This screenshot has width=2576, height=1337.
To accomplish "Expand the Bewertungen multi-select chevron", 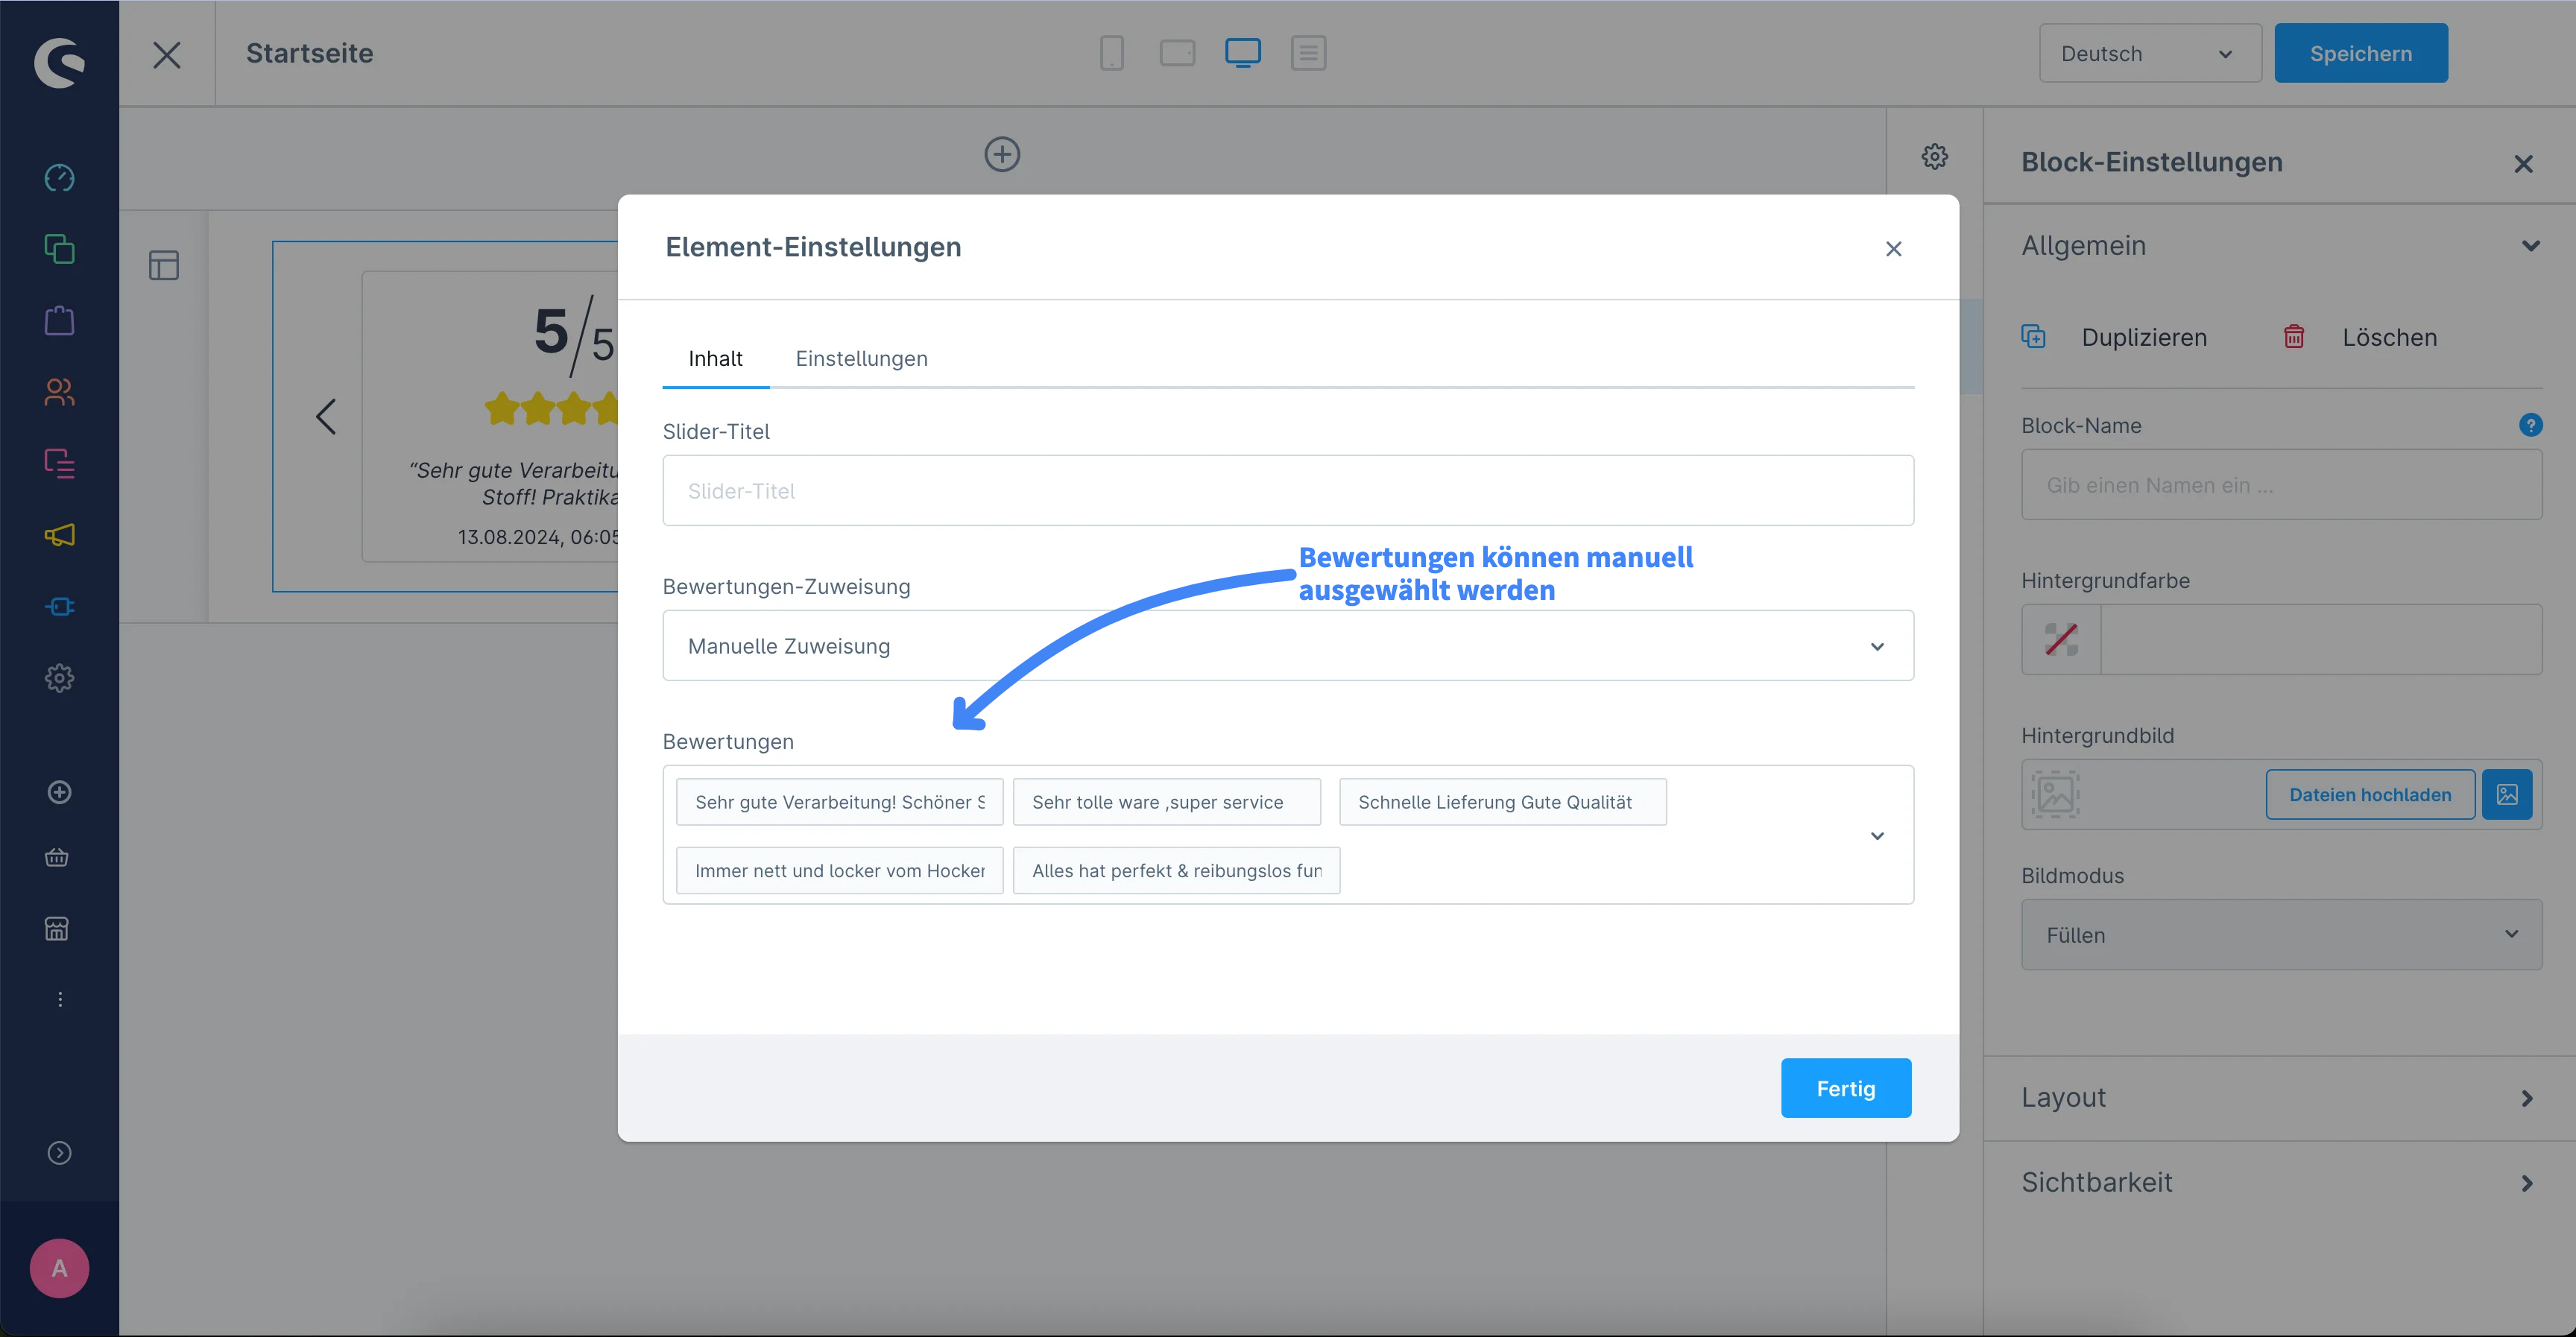I will 1877,836.
